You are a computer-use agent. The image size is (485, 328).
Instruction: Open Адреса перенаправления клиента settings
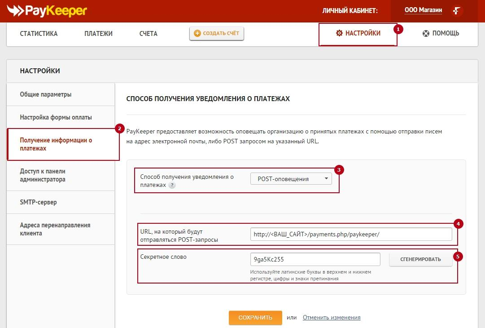point(55,229)
